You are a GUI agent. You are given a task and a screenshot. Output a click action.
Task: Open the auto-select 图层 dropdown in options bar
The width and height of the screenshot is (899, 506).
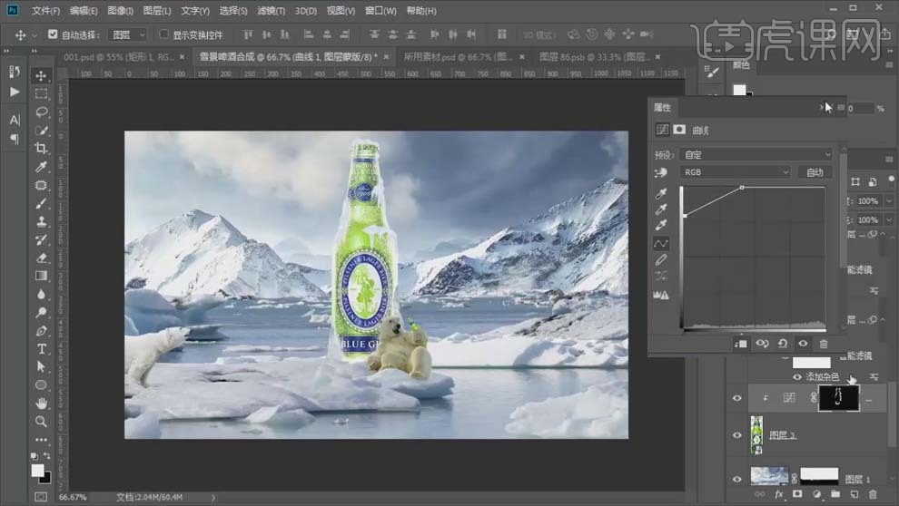pos(126,34)
